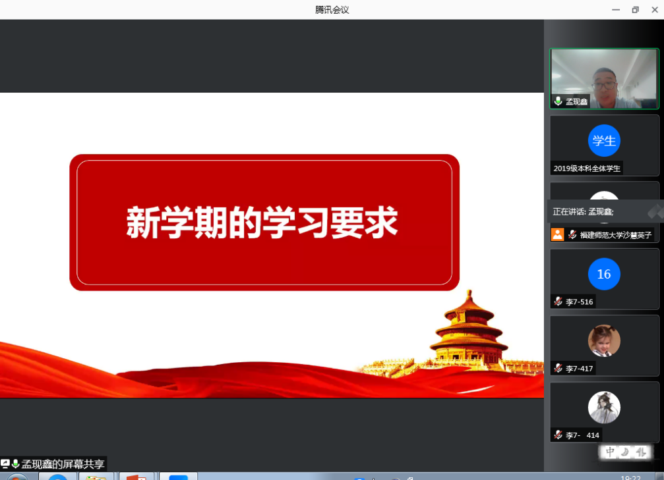Click the muted mic icon for 李7- 414

pyautogui.click(x=558, y=435)
